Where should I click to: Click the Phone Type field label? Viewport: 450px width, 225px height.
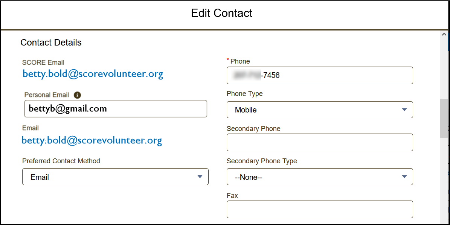(245, 94)
